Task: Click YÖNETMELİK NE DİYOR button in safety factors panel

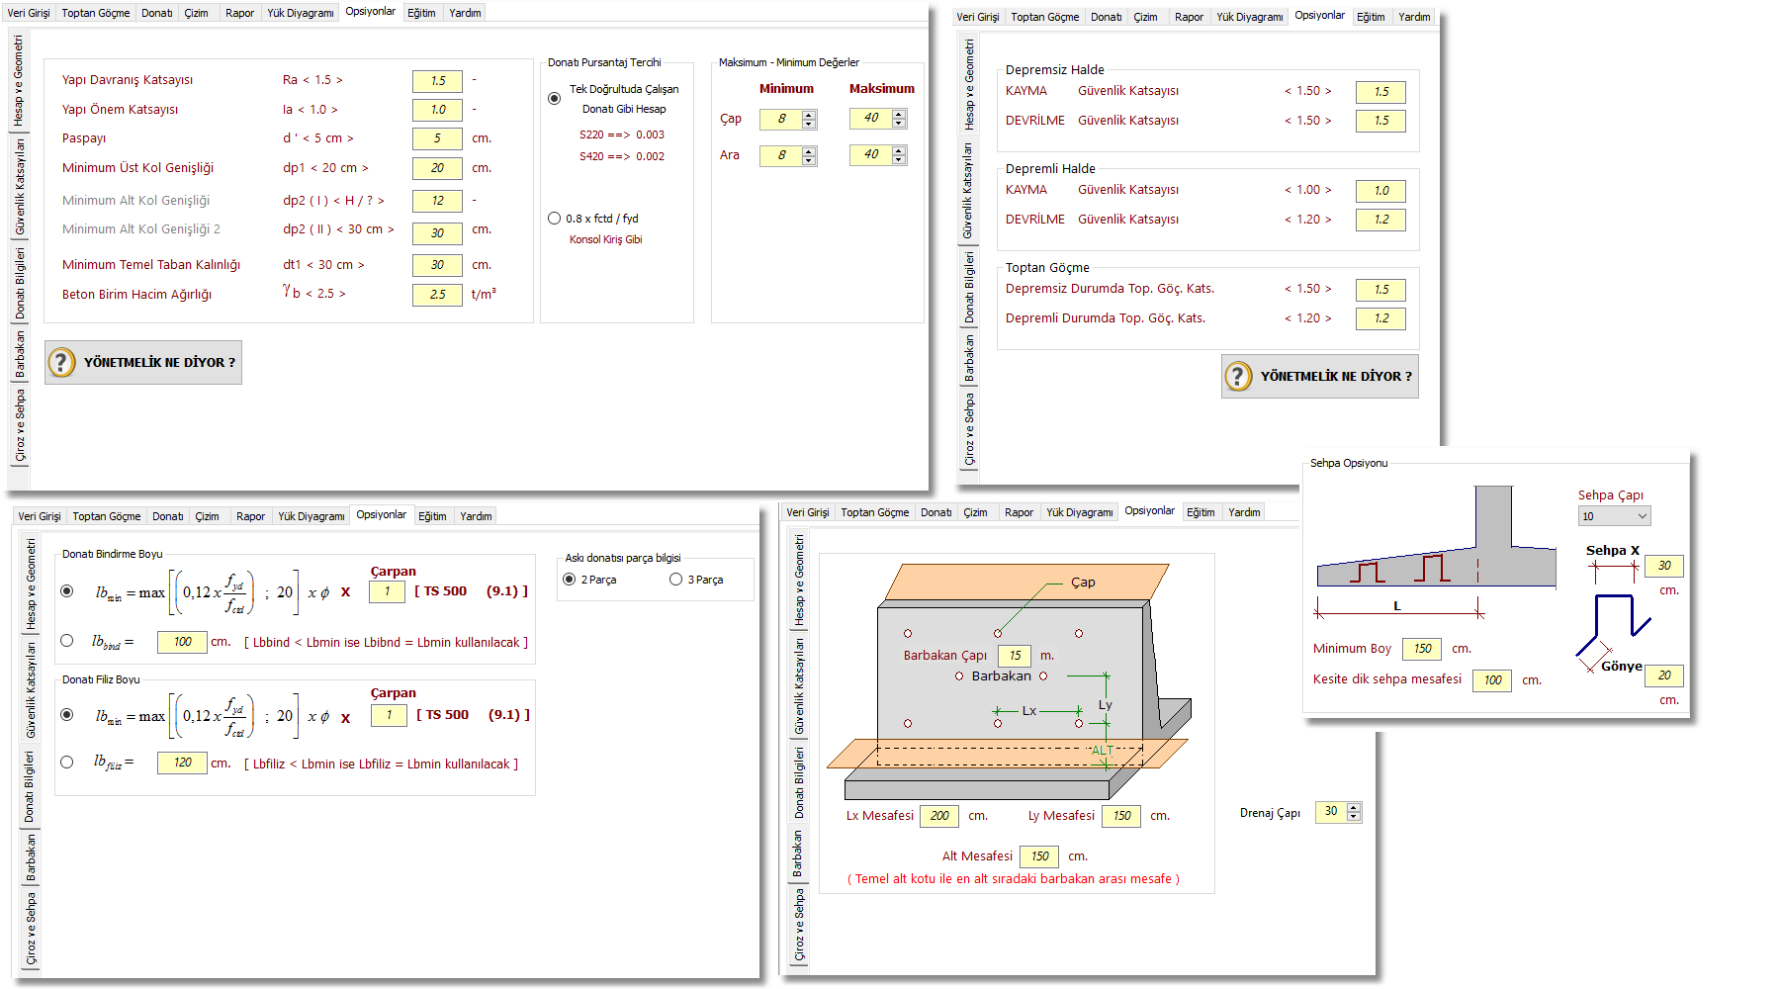Action: coord(1320,376)
